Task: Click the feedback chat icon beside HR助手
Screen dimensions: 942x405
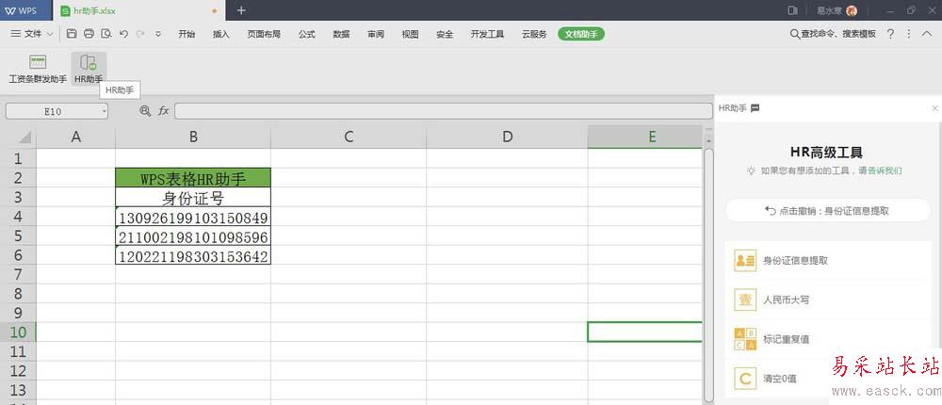Action: [755, 108]
